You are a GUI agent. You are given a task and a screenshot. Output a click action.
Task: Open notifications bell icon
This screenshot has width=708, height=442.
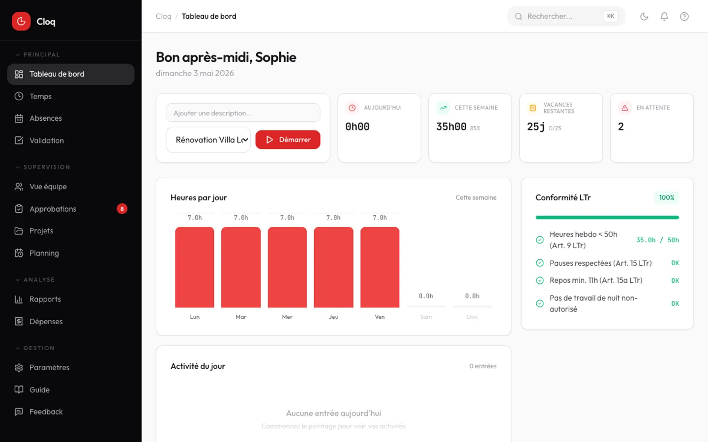click(x=664, y=16)
